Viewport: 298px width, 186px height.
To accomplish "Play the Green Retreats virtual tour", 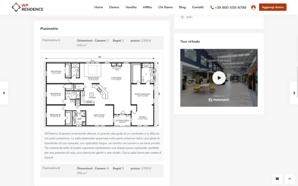I will (x=219, y=78).
